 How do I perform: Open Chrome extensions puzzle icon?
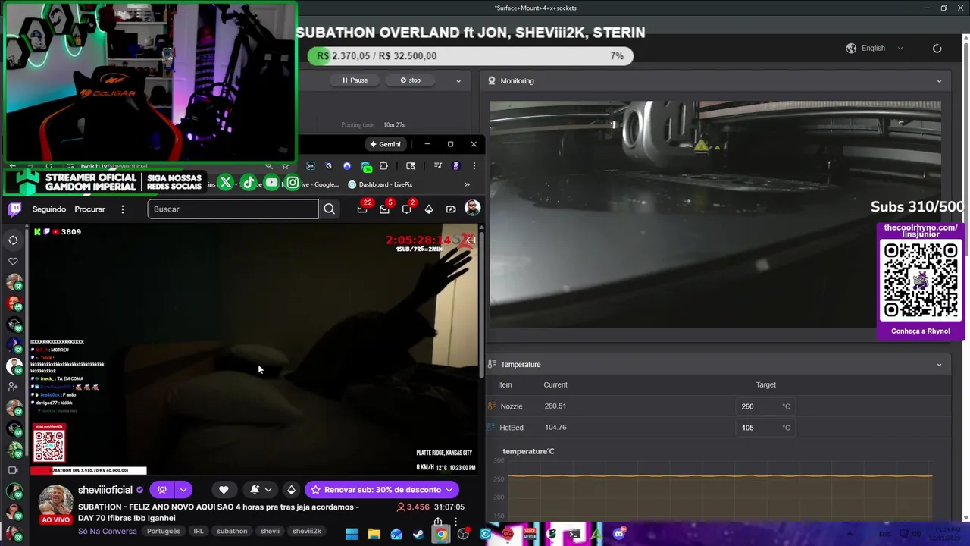[x=383, y=166]
